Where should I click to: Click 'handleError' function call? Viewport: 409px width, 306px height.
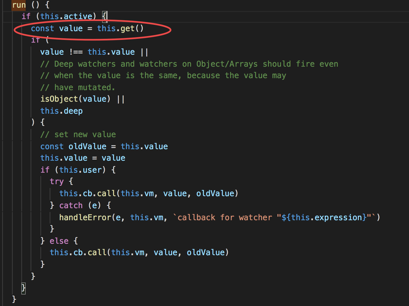click(85, 217)
